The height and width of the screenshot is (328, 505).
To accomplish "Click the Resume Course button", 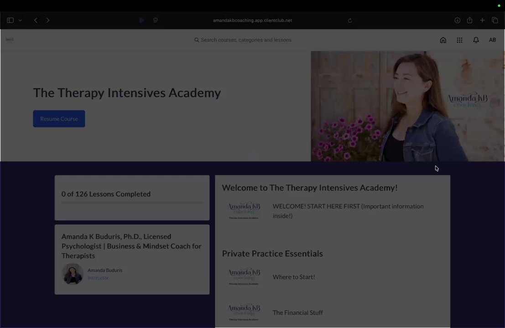I will coord(59,118).
